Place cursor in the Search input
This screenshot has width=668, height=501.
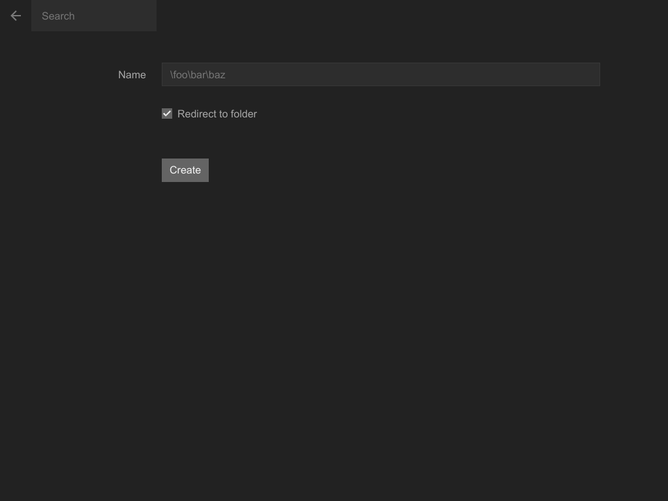(94, 16)
